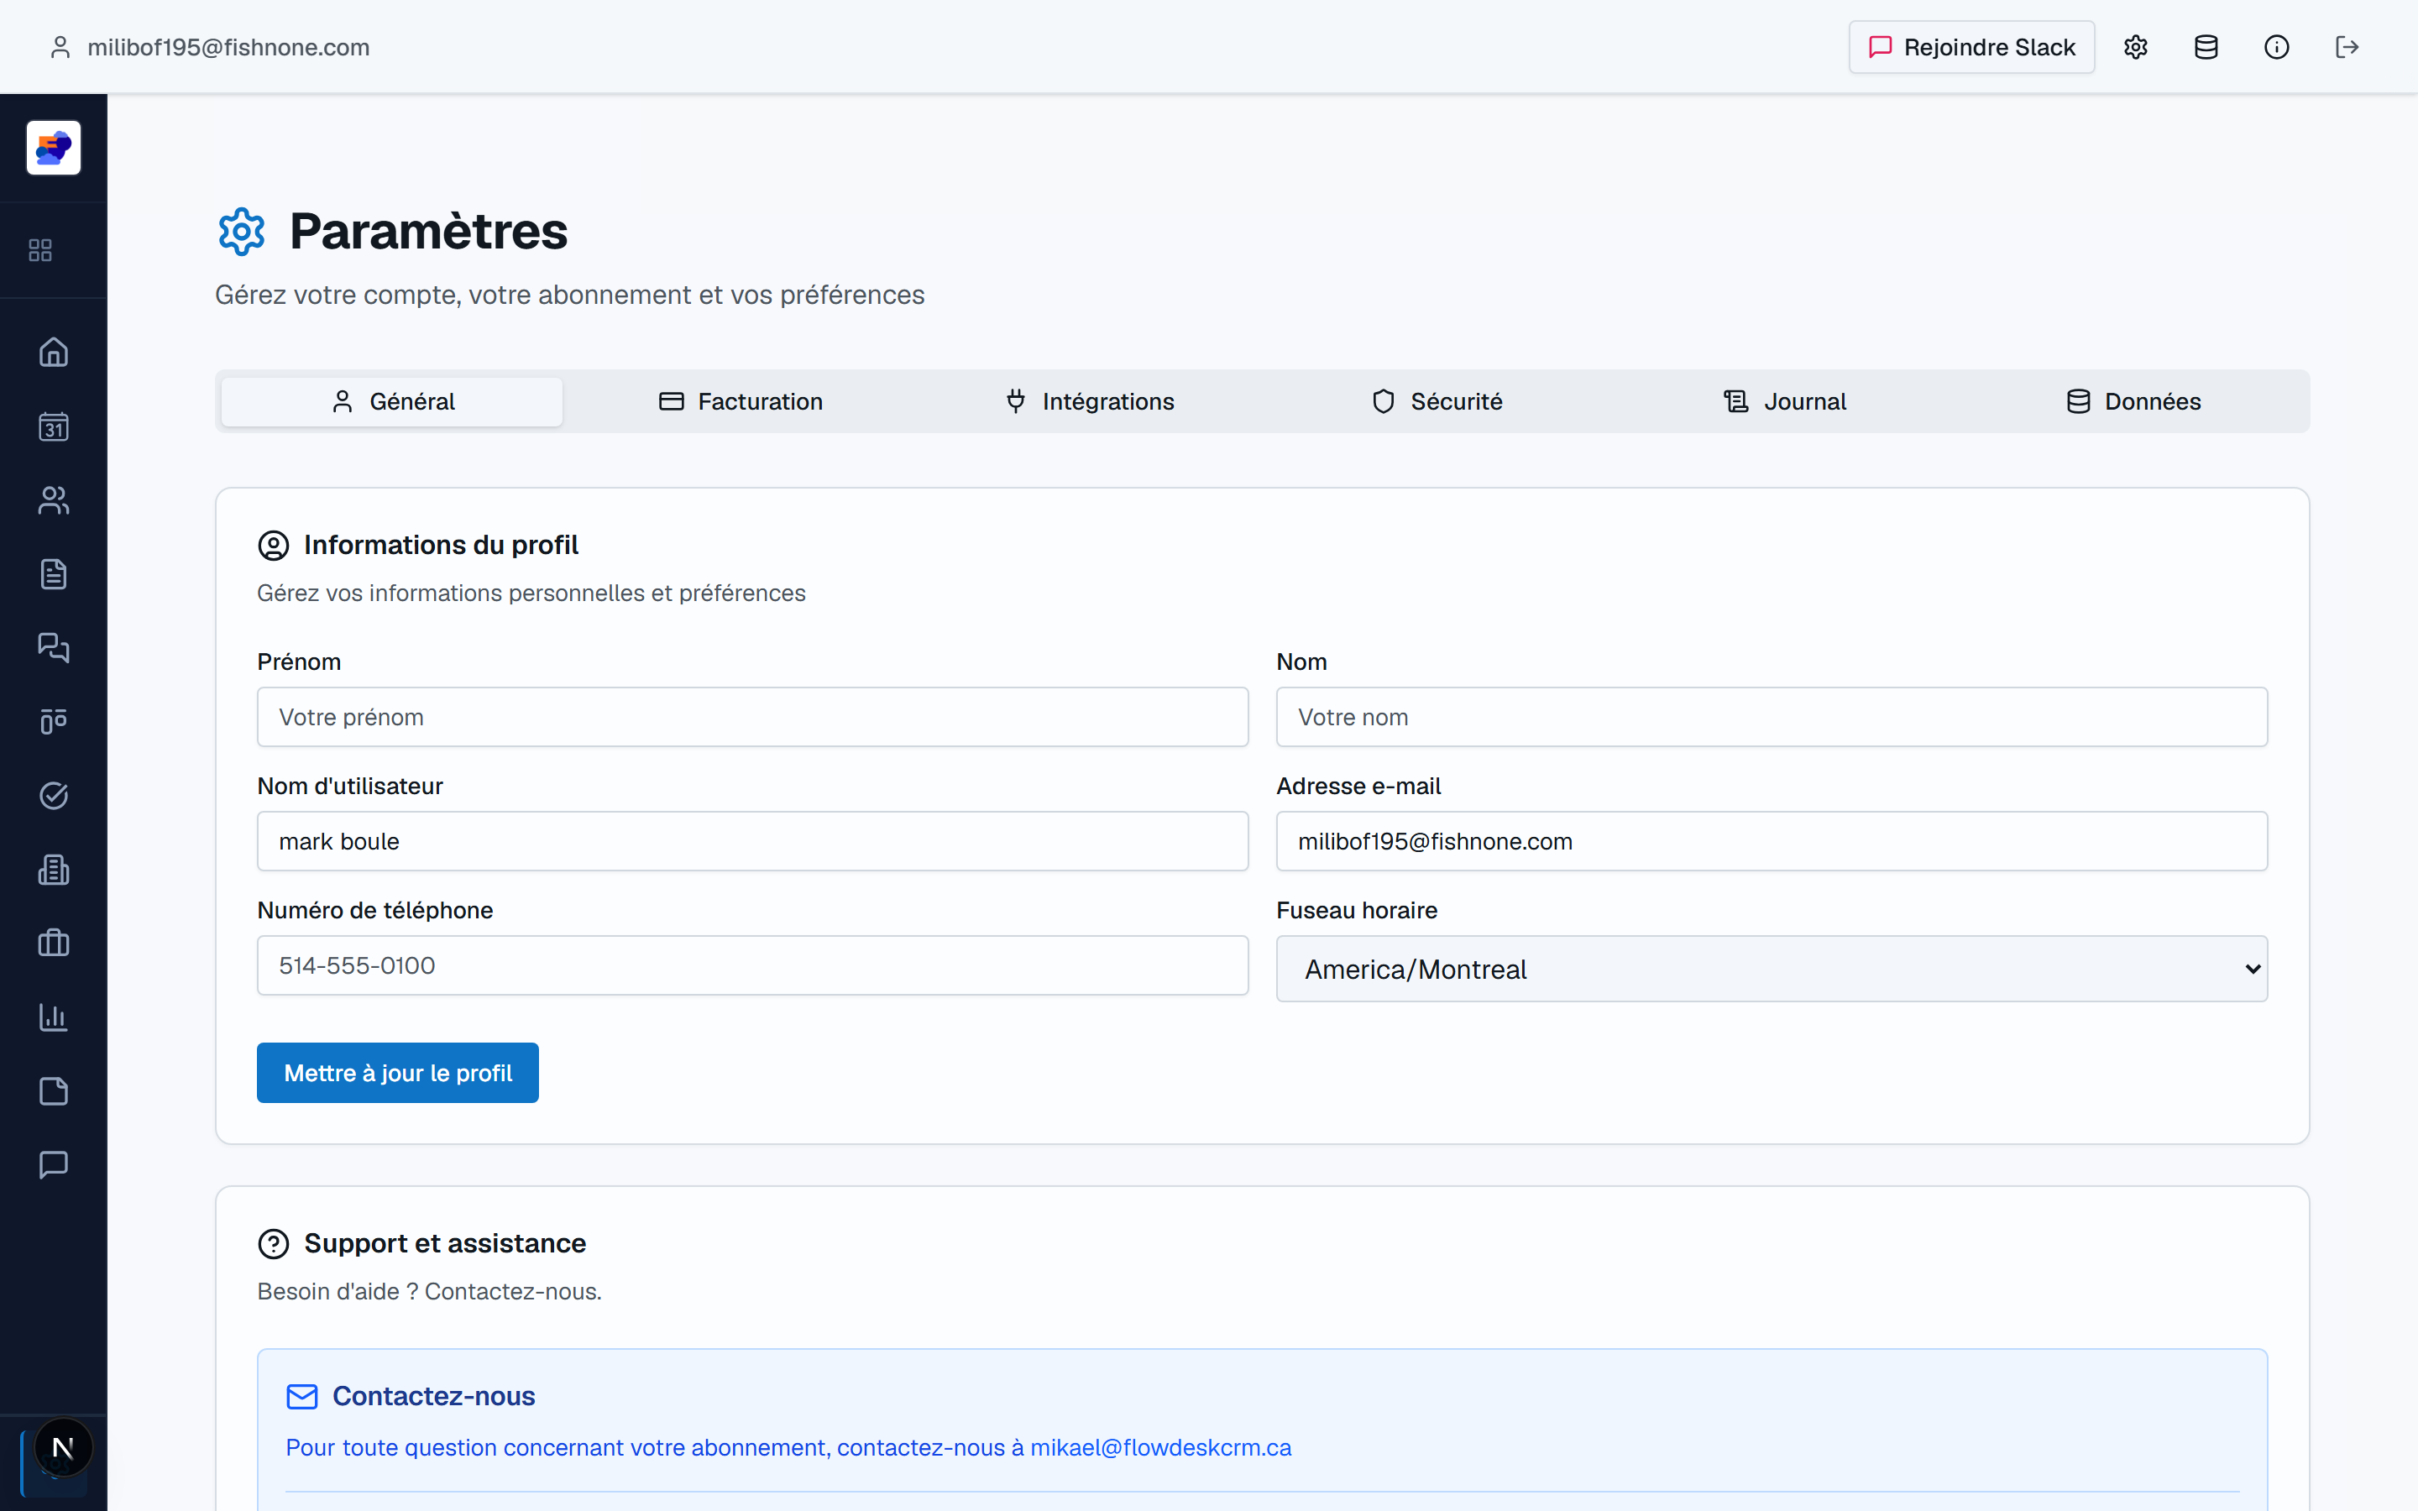The height and width of the screenshot is (1511, 2418).
Task: Open the newspaper icon above the briefcase icon
Action: point(54,870)
